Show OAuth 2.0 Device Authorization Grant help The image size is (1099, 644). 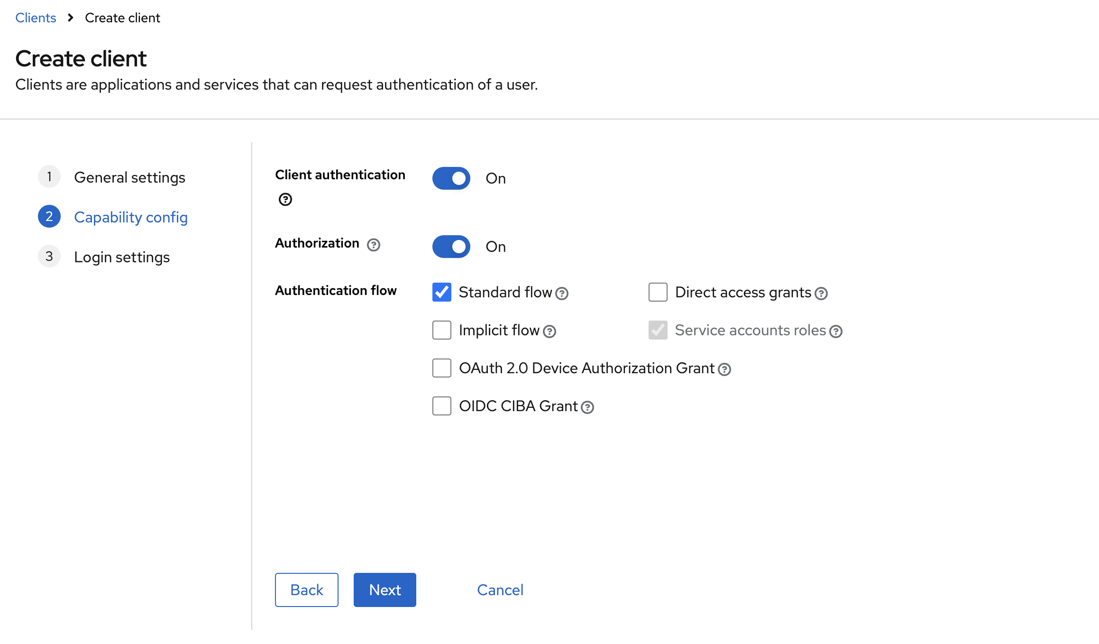coord(724,369)
